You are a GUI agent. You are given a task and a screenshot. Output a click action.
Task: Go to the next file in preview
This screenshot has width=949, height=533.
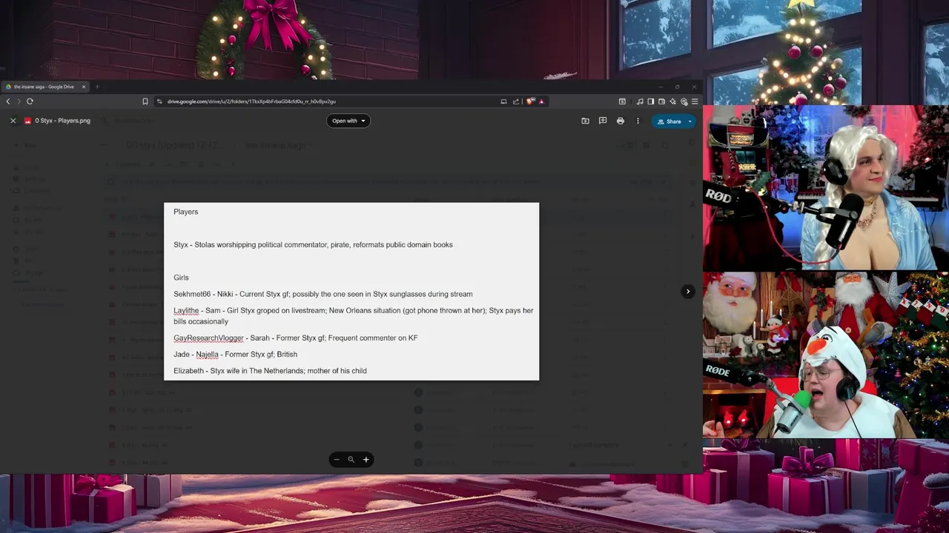click(688, 291)
